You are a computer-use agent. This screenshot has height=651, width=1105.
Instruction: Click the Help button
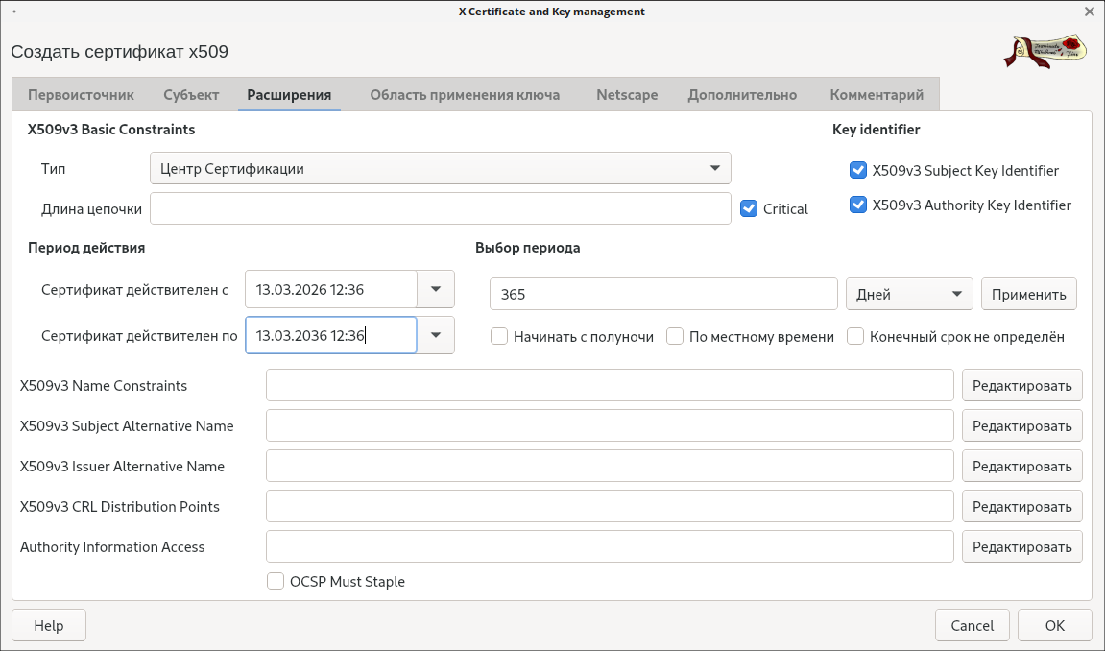point(49,625)
